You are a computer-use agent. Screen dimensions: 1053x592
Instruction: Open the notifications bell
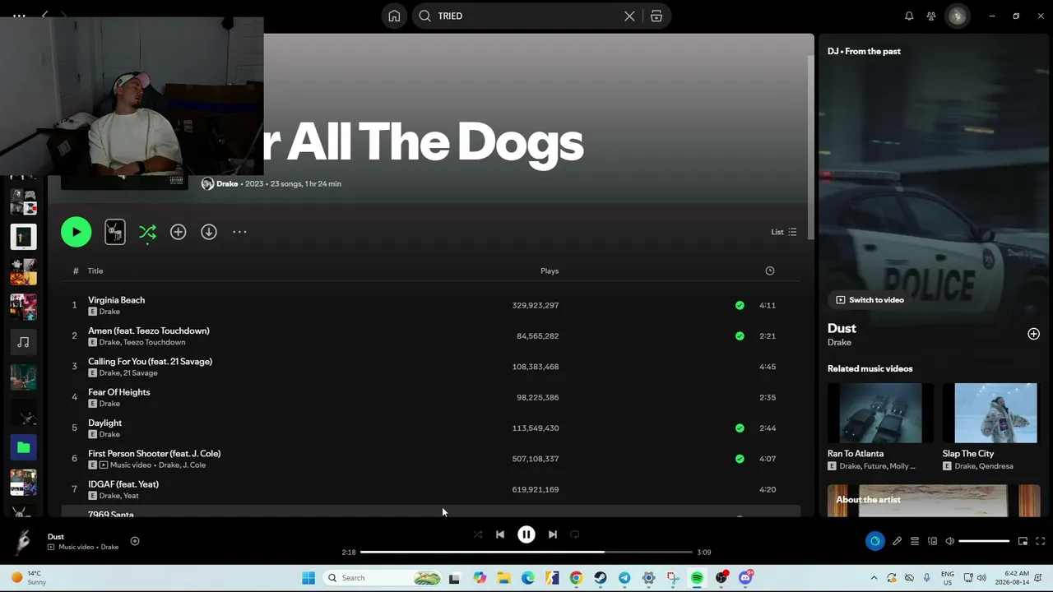(x=909, y=16)
